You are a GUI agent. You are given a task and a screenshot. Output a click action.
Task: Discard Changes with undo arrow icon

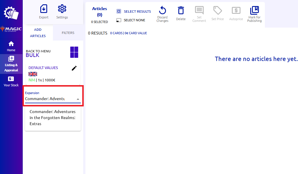[x=163, y=10]
